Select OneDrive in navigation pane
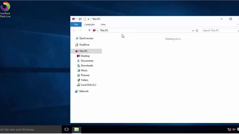 (84, 45)
